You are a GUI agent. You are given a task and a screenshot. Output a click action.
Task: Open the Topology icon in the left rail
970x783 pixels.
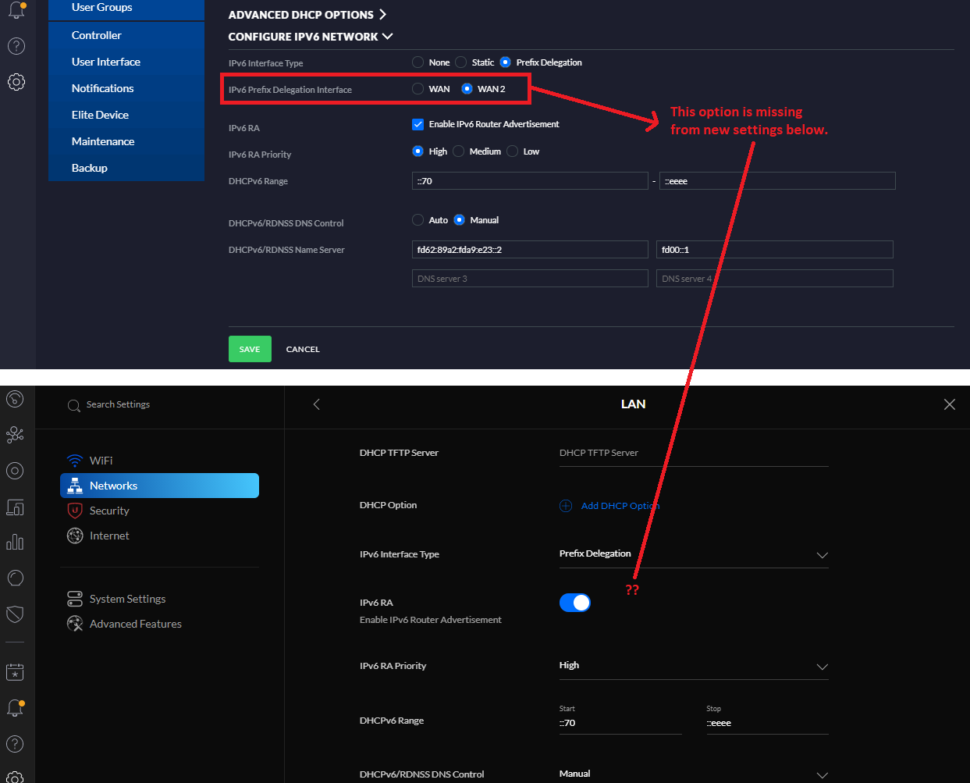pos(15,435)
